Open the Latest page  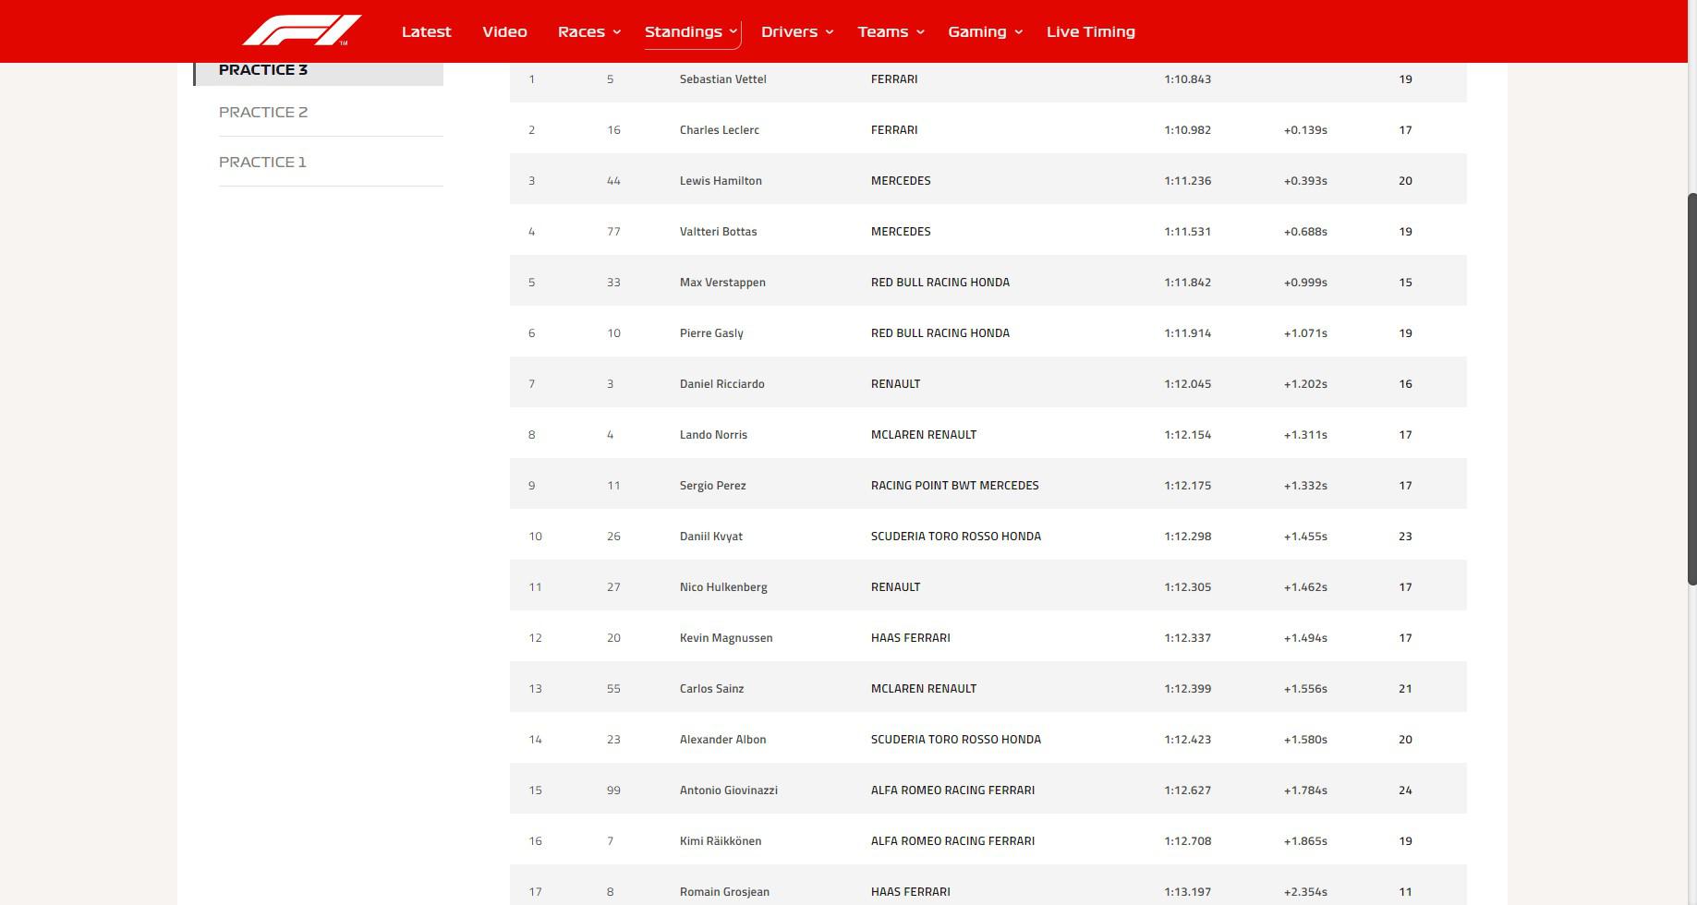pyautogui.click(x=426, y=31)
